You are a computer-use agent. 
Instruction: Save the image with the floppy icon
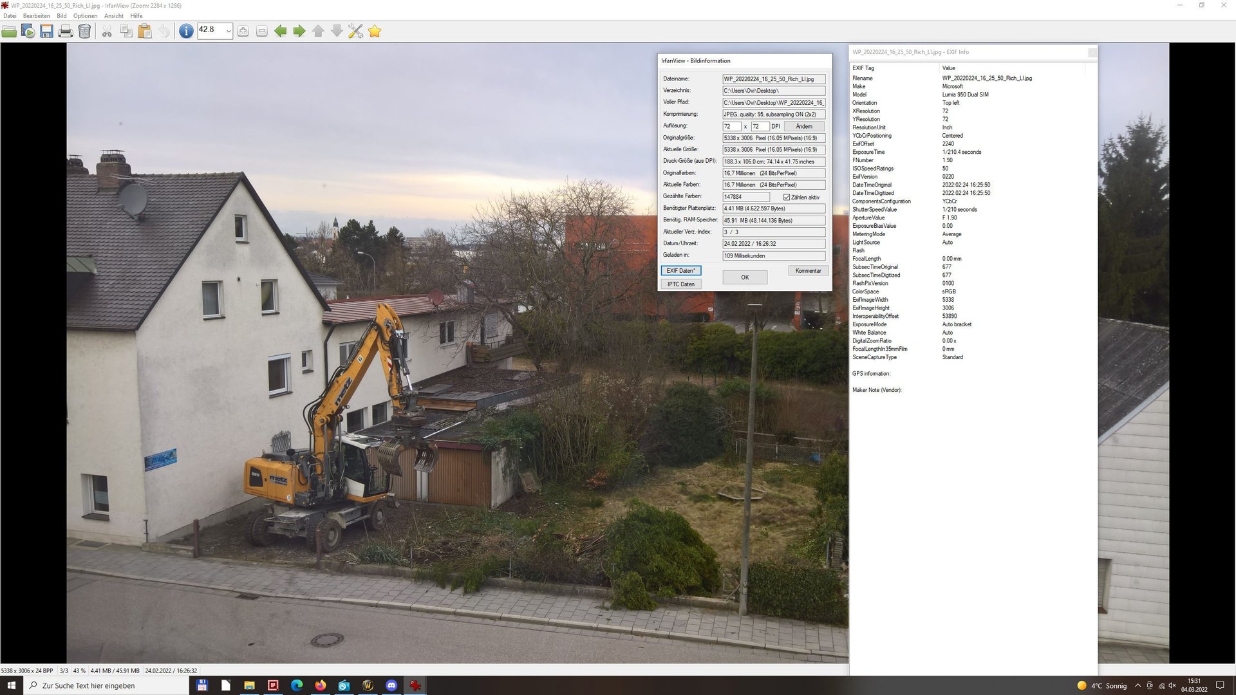point(46,31)
